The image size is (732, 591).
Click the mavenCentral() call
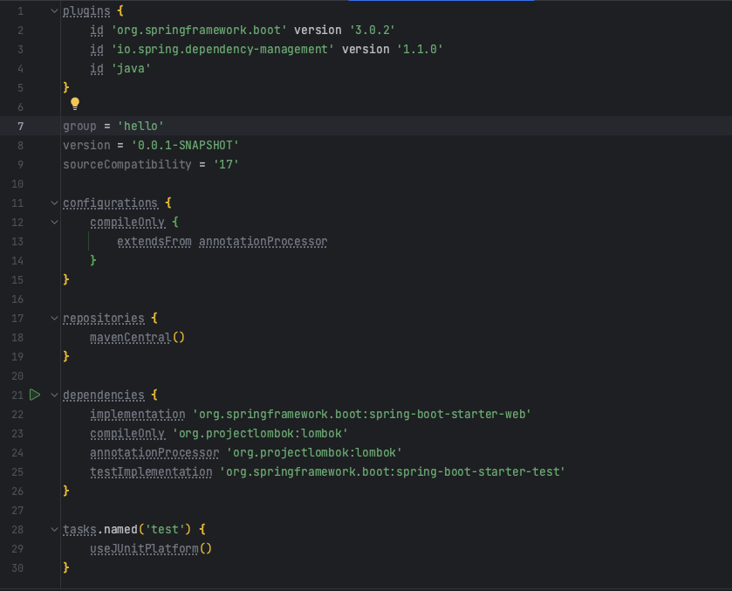click(x=137, y=337)
